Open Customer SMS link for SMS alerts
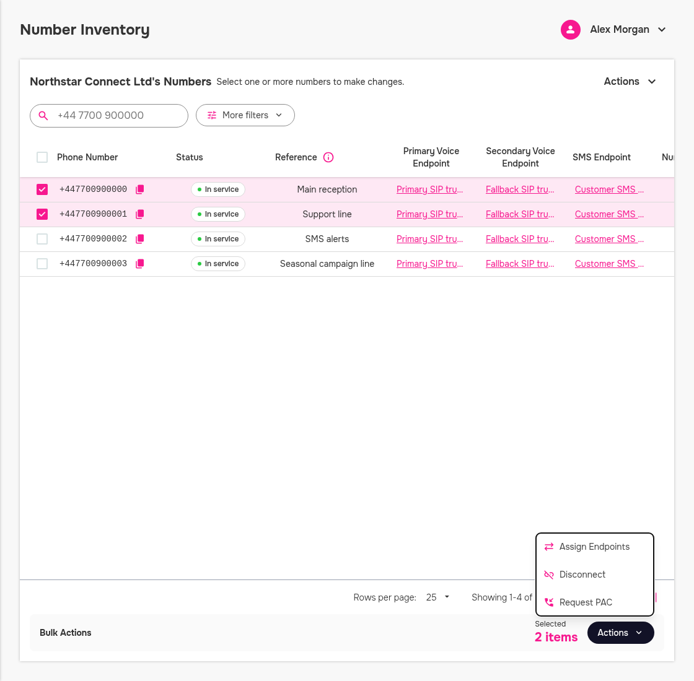694x681 pixels. coord(609,239)
